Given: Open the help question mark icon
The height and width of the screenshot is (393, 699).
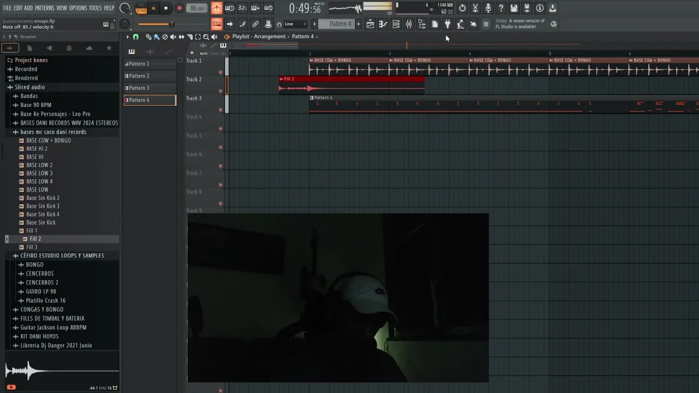Looking at the screenshot, I should click(501, 8).
